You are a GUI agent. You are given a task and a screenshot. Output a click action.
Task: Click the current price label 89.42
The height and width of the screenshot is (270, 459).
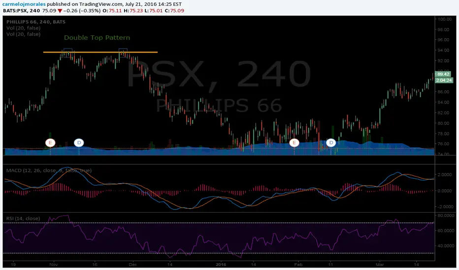pos(444,74)
